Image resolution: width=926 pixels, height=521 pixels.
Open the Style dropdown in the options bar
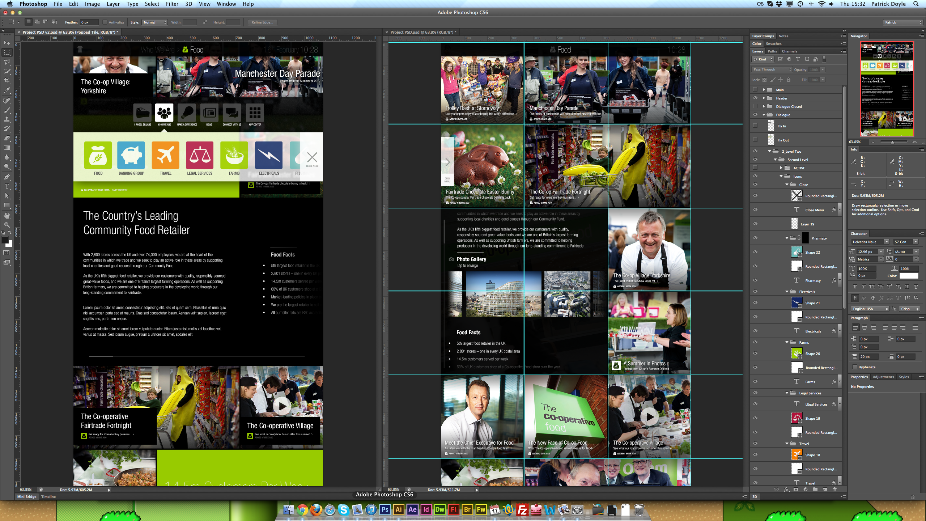[x=154, y=22]
